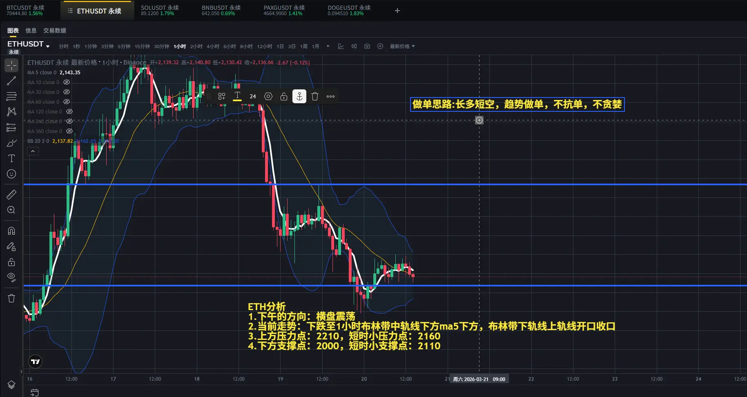This screenshot has height=397, width=747.
Task: Switch to BTCUSDT 永续 tab
Action: coord(25,11)
